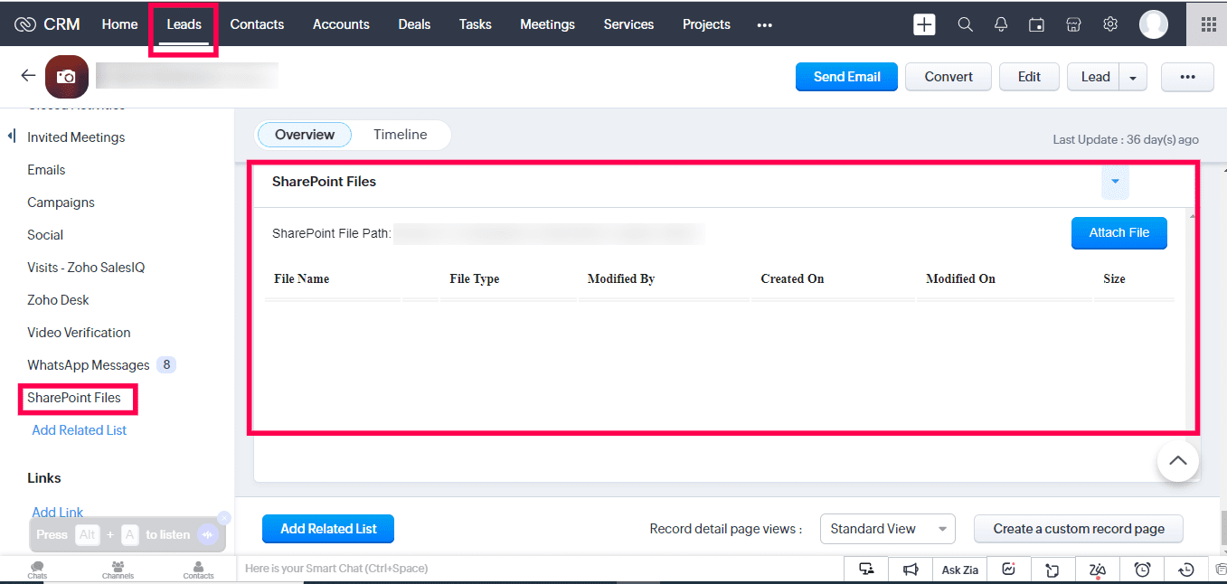Open the Accounts tab
The height and width of the screenshot is (584, 1227).
coord(341,24)
